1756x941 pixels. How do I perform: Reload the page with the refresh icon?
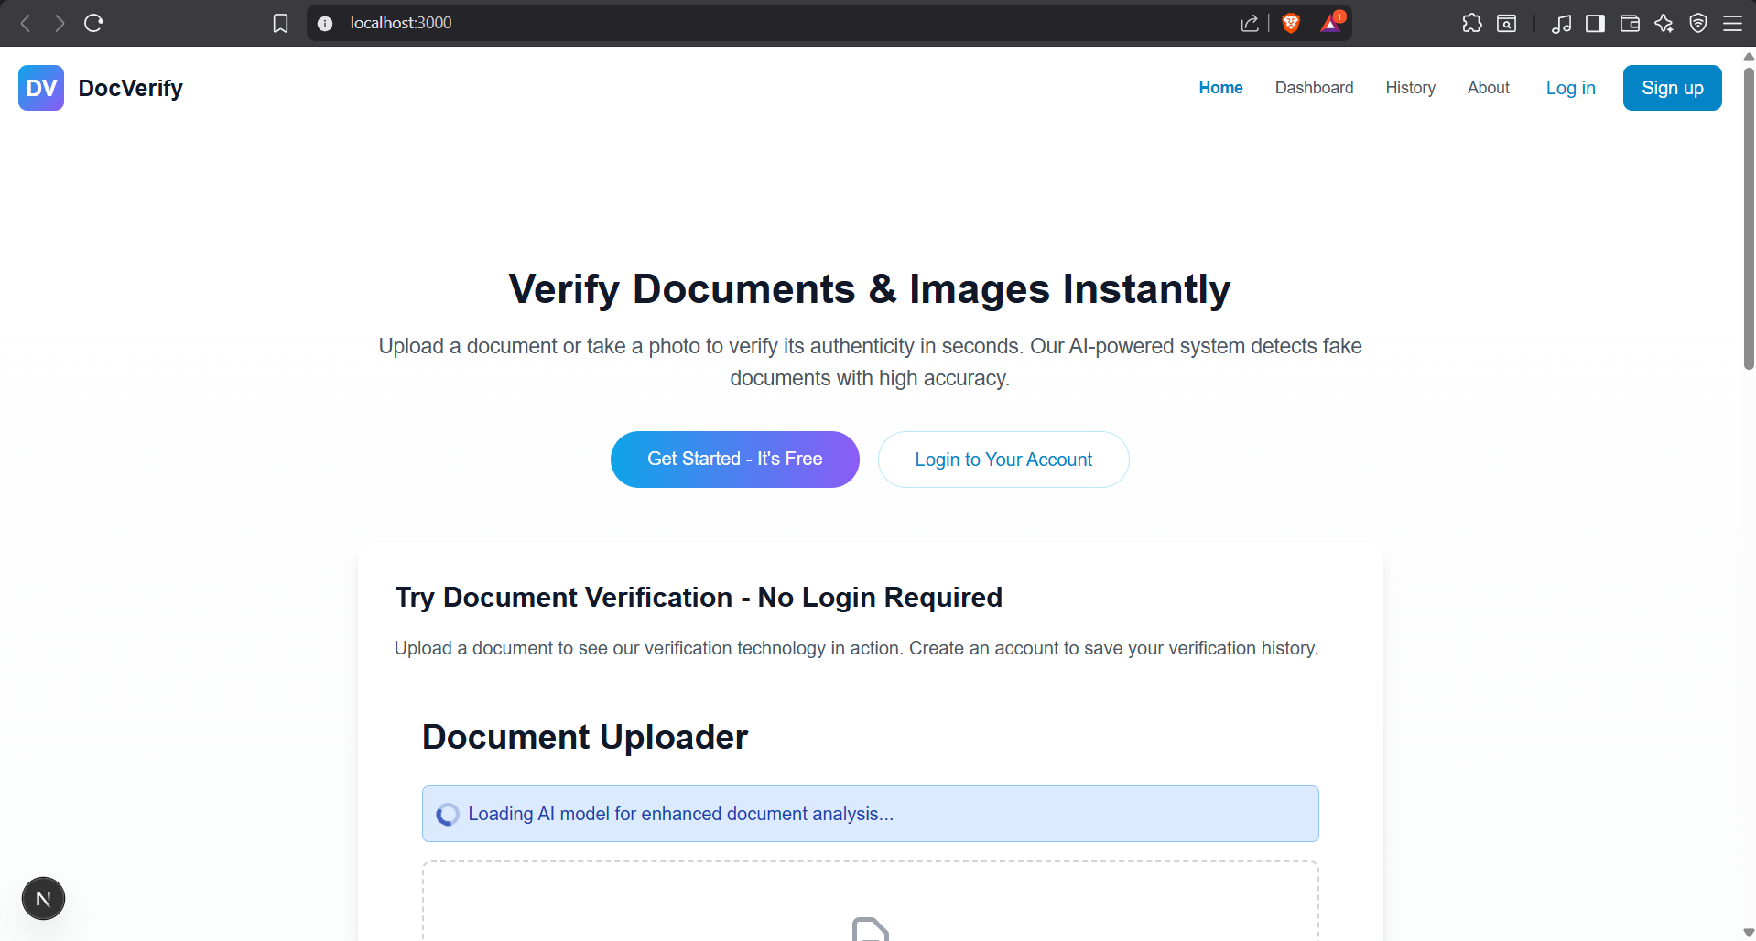93,23
